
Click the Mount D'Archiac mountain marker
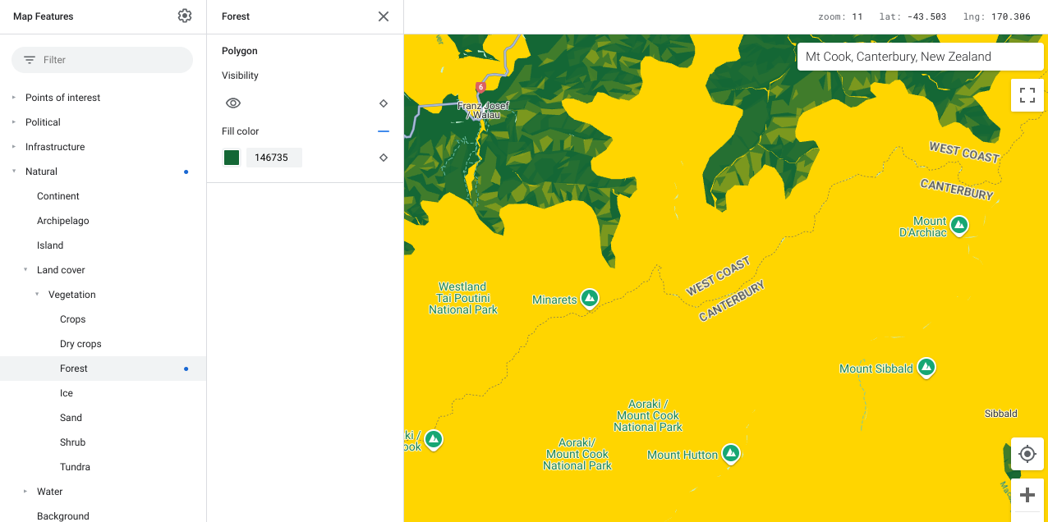958,224
